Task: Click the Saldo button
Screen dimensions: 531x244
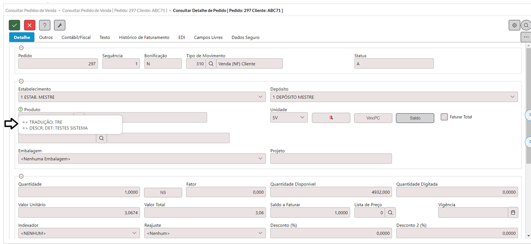Action: point(415,118)
